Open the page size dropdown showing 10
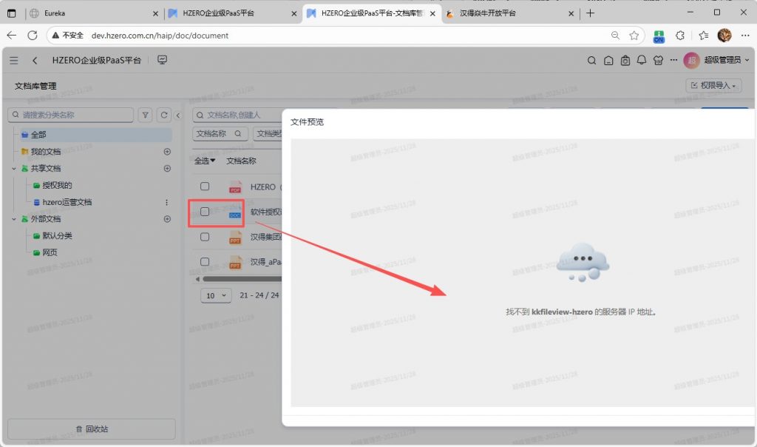This screenshot has height=447, width=757. (x=215, y=295)
